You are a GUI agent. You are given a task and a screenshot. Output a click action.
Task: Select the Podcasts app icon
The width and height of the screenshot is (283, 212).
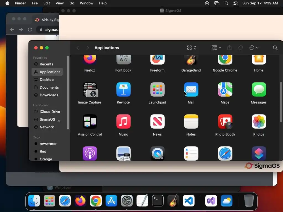[90, 153]
